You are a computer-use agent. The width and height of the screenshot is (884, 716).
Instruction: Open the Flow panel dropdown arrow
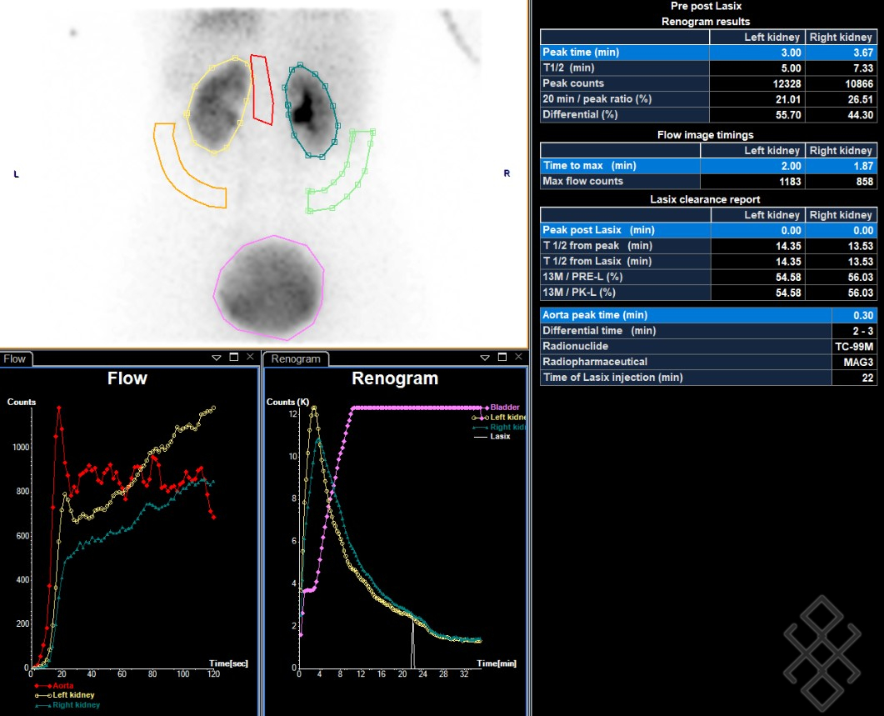pyautogui.click(x=217, y=358)
